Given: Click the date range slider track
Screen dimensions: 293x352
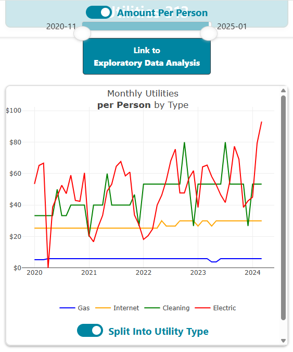Looking at the screenshot, I should 146,26.
